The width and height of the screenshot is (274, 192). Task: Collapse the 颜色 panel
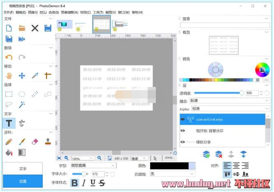tap(267, 59)
